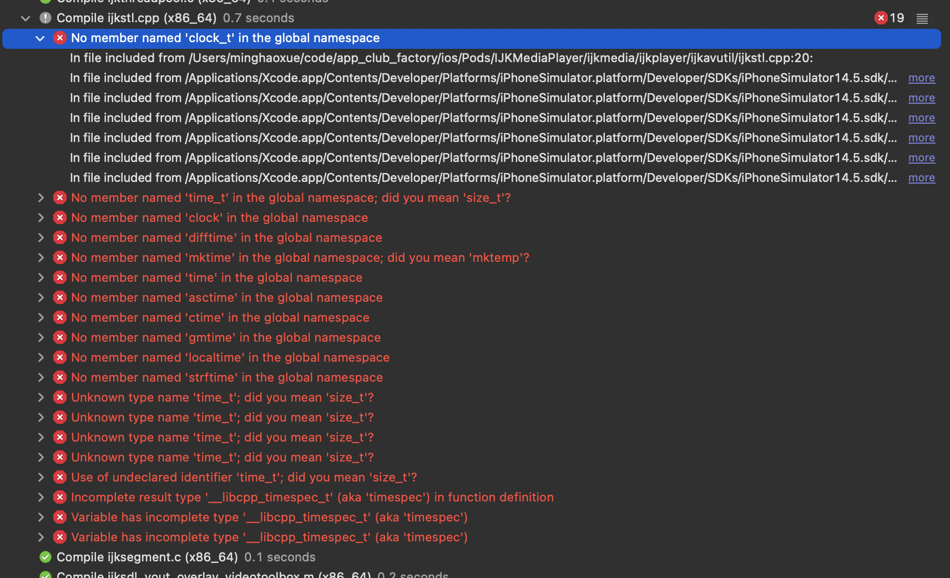This screenshot has height=578, width=950.
Task: Open the transcript lines icon for ijkstl.cpp
Action: click(x=922, y=19)
